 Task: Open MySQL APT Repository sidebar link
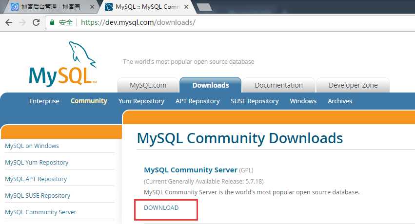click(x=36, y=179)
